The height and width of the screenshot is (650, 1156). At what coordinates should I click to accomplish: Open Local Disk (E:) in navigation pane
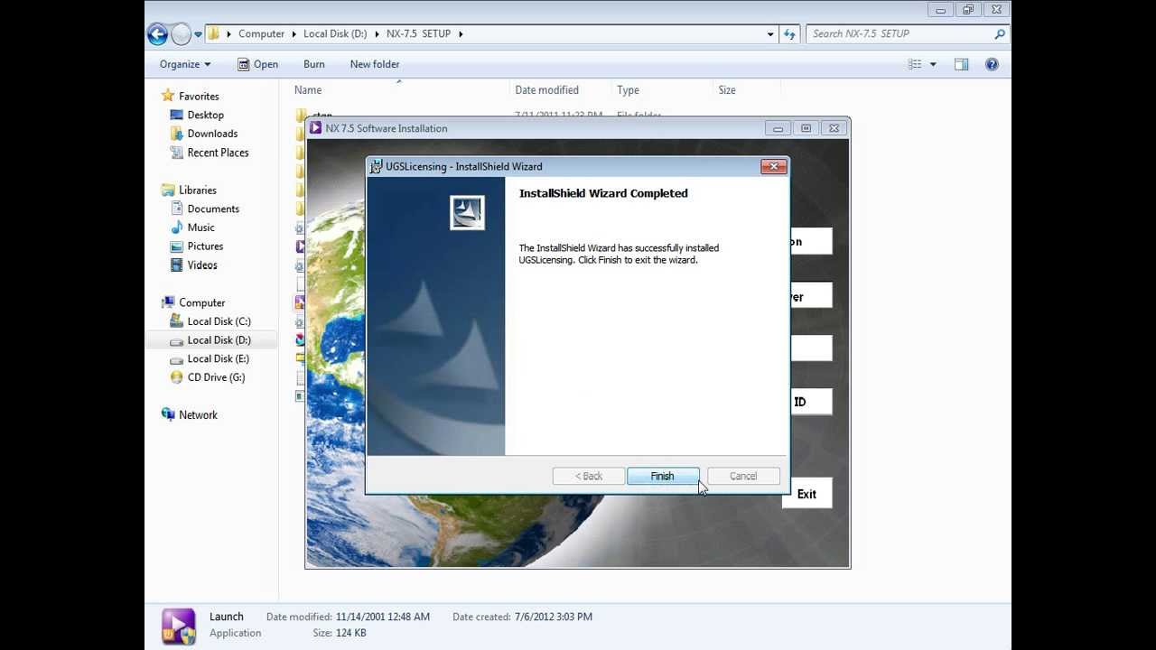point(218,359)
